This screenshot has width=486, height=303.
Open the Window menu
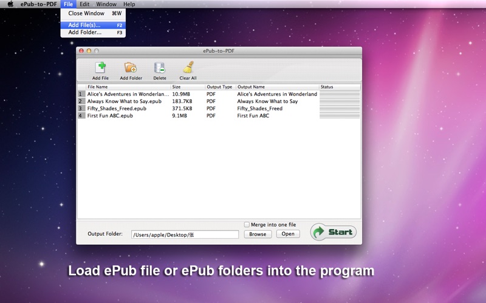106,4
